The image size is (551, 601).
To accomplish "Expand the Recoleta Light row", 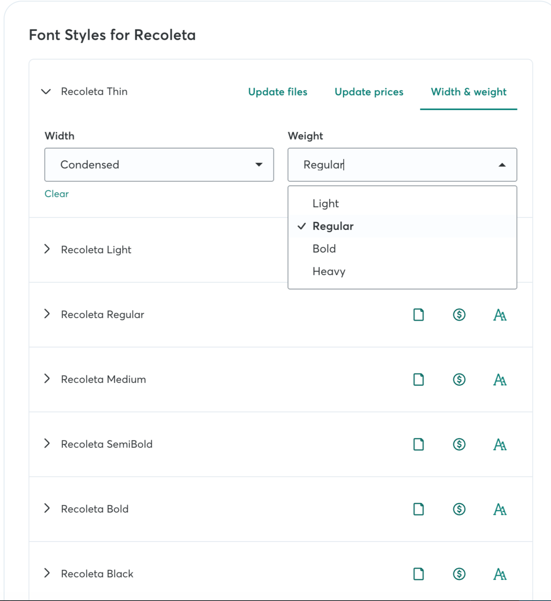I will pyautogui.click(x=47, y=249).
